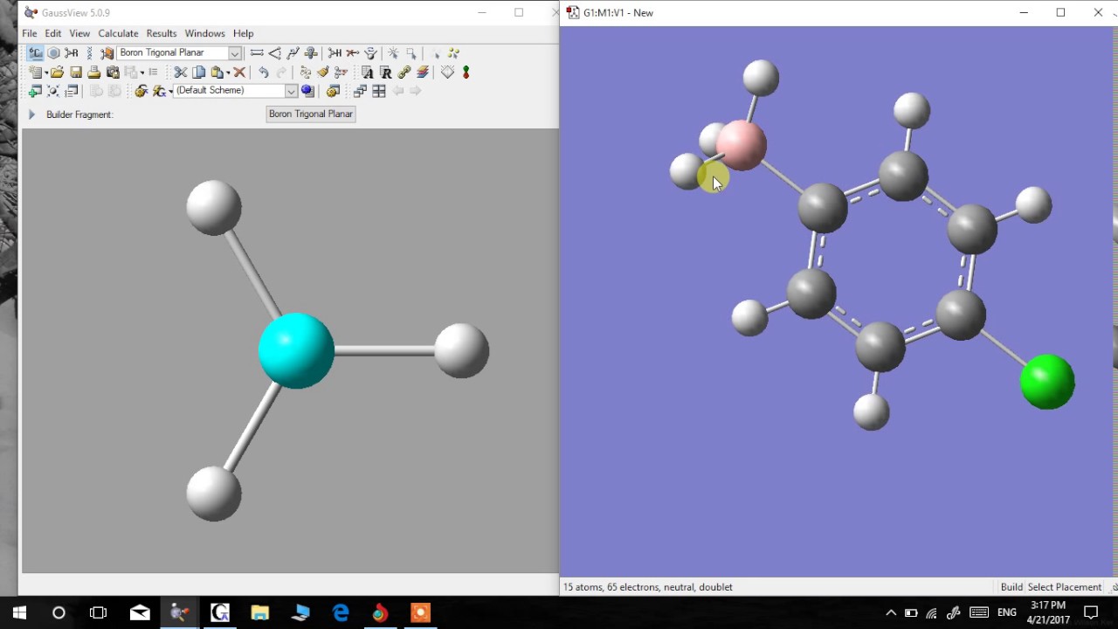Open the Select Layer tool
The width and height of the screenshot is (1118, 629).
pyautogui.click(x=422, y=72)
